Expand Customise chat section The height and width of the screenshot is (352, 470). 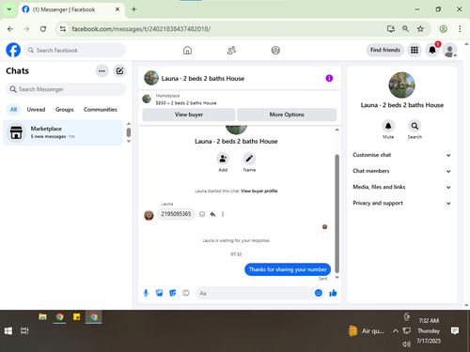402,155
